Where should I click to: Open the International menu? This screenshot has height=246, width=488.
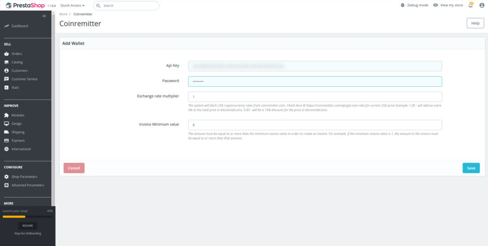21,149
